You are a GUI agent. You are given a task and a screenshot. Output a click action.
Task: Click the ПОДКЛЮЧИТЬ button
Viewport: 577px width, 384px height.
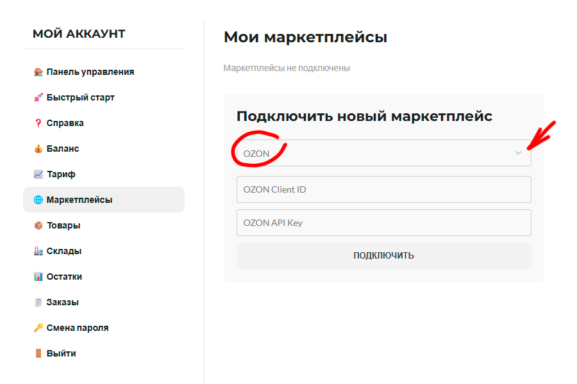click(384, 256)
